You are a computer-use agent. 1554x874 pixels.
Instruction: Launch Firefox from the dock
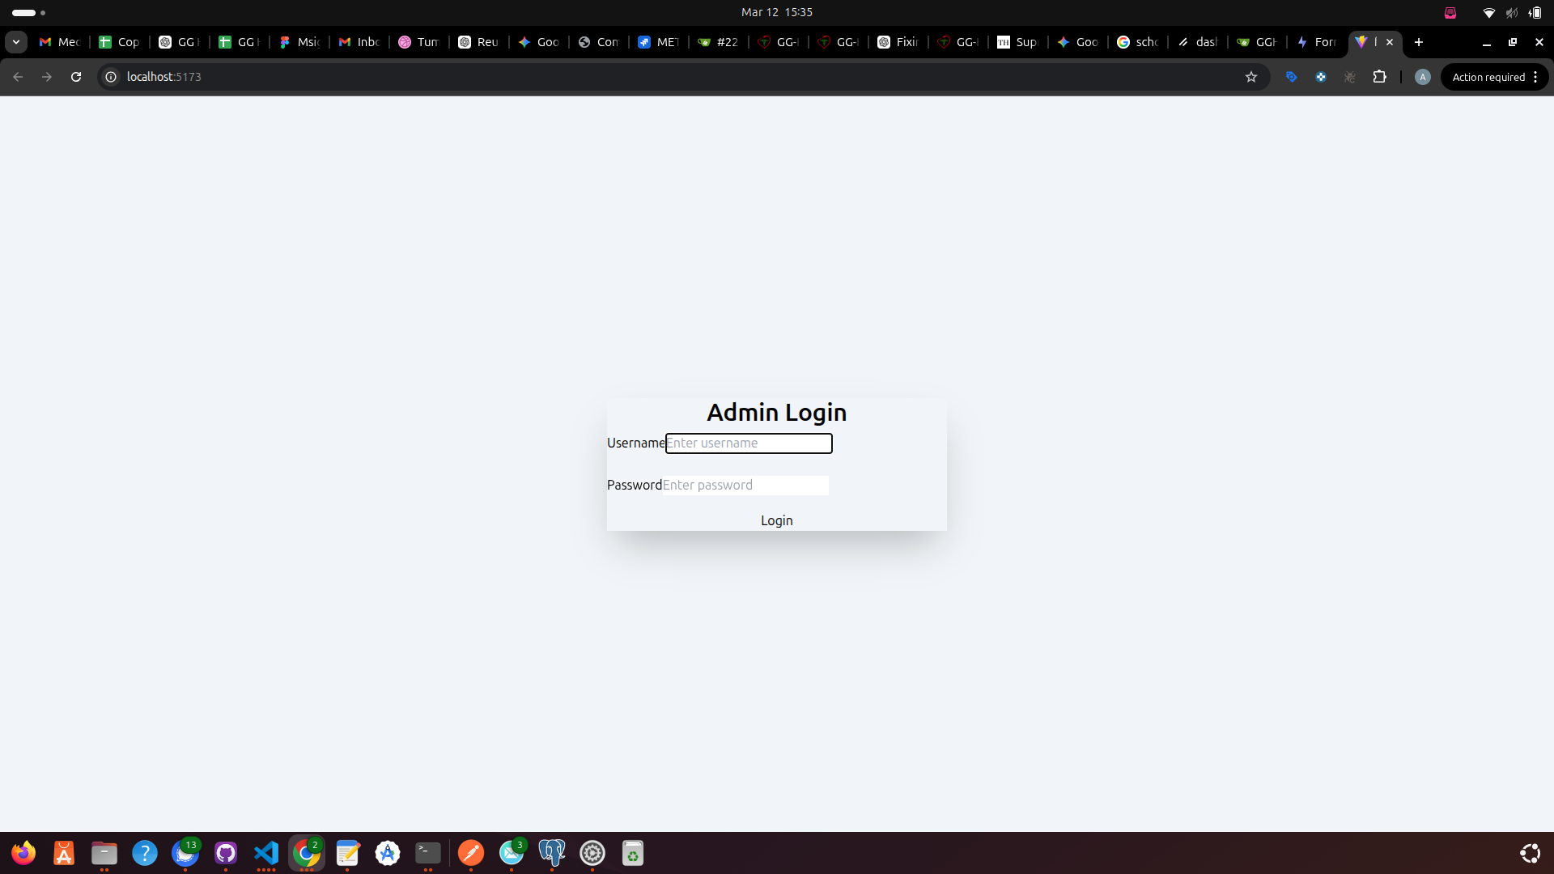click(x=23, y=853)
